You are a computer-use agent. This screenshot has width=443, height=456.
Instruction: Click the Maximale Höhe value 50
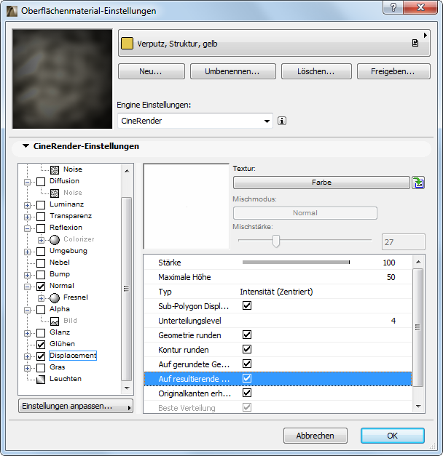391,277
